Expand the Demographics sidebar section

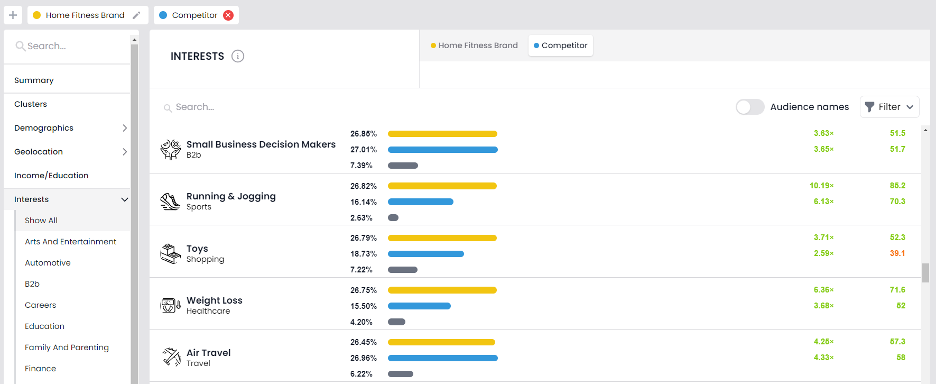coord(124,128)
